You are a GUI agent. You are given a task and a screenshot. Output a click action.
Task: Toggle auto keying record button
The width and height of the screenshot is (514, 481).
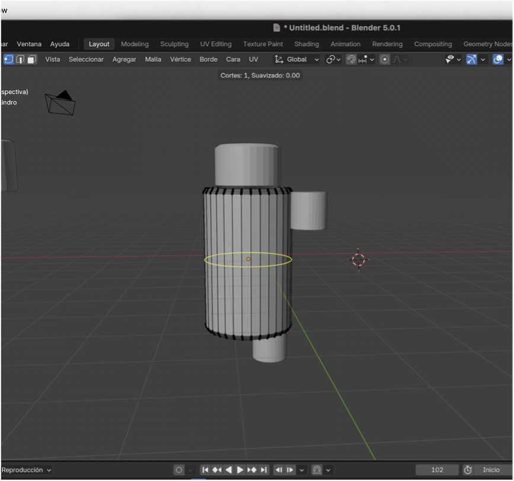coord(178,470)
